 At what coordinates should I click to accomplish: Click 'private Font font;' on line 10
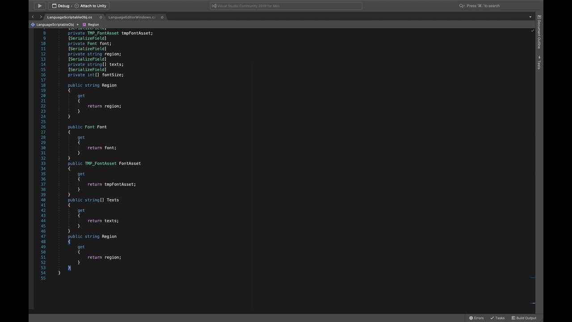89,43
